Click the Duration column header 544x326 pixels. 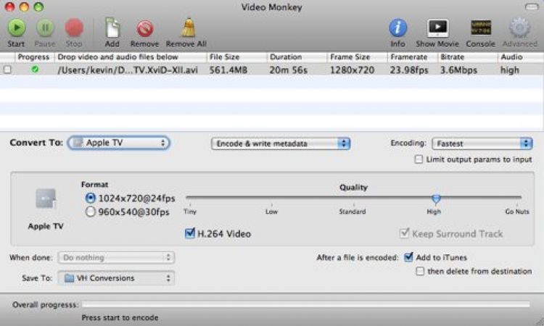point(297,57)
